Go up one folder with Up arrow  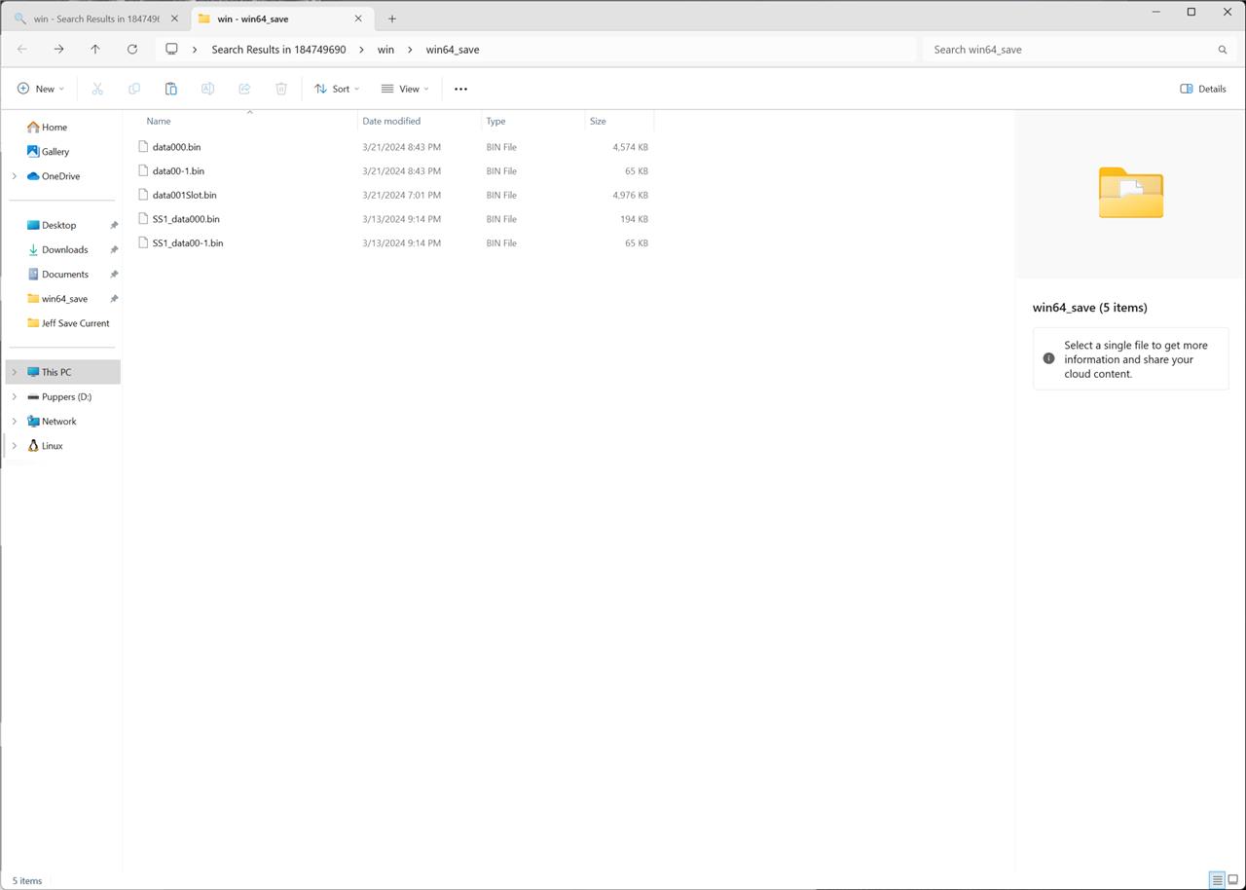click(94, 50)
